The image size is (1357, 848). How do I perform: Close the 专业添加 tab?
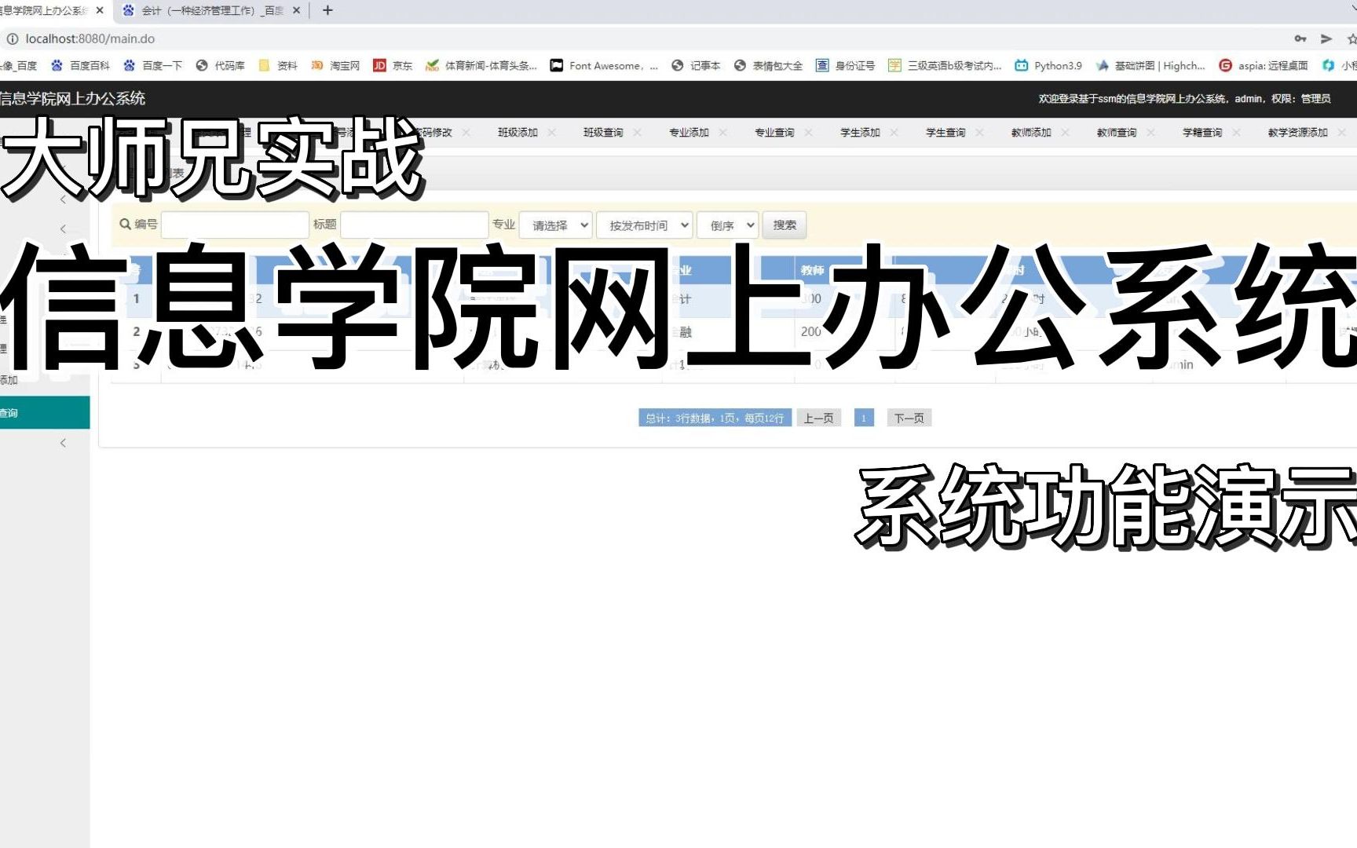(x=723, y=133)
